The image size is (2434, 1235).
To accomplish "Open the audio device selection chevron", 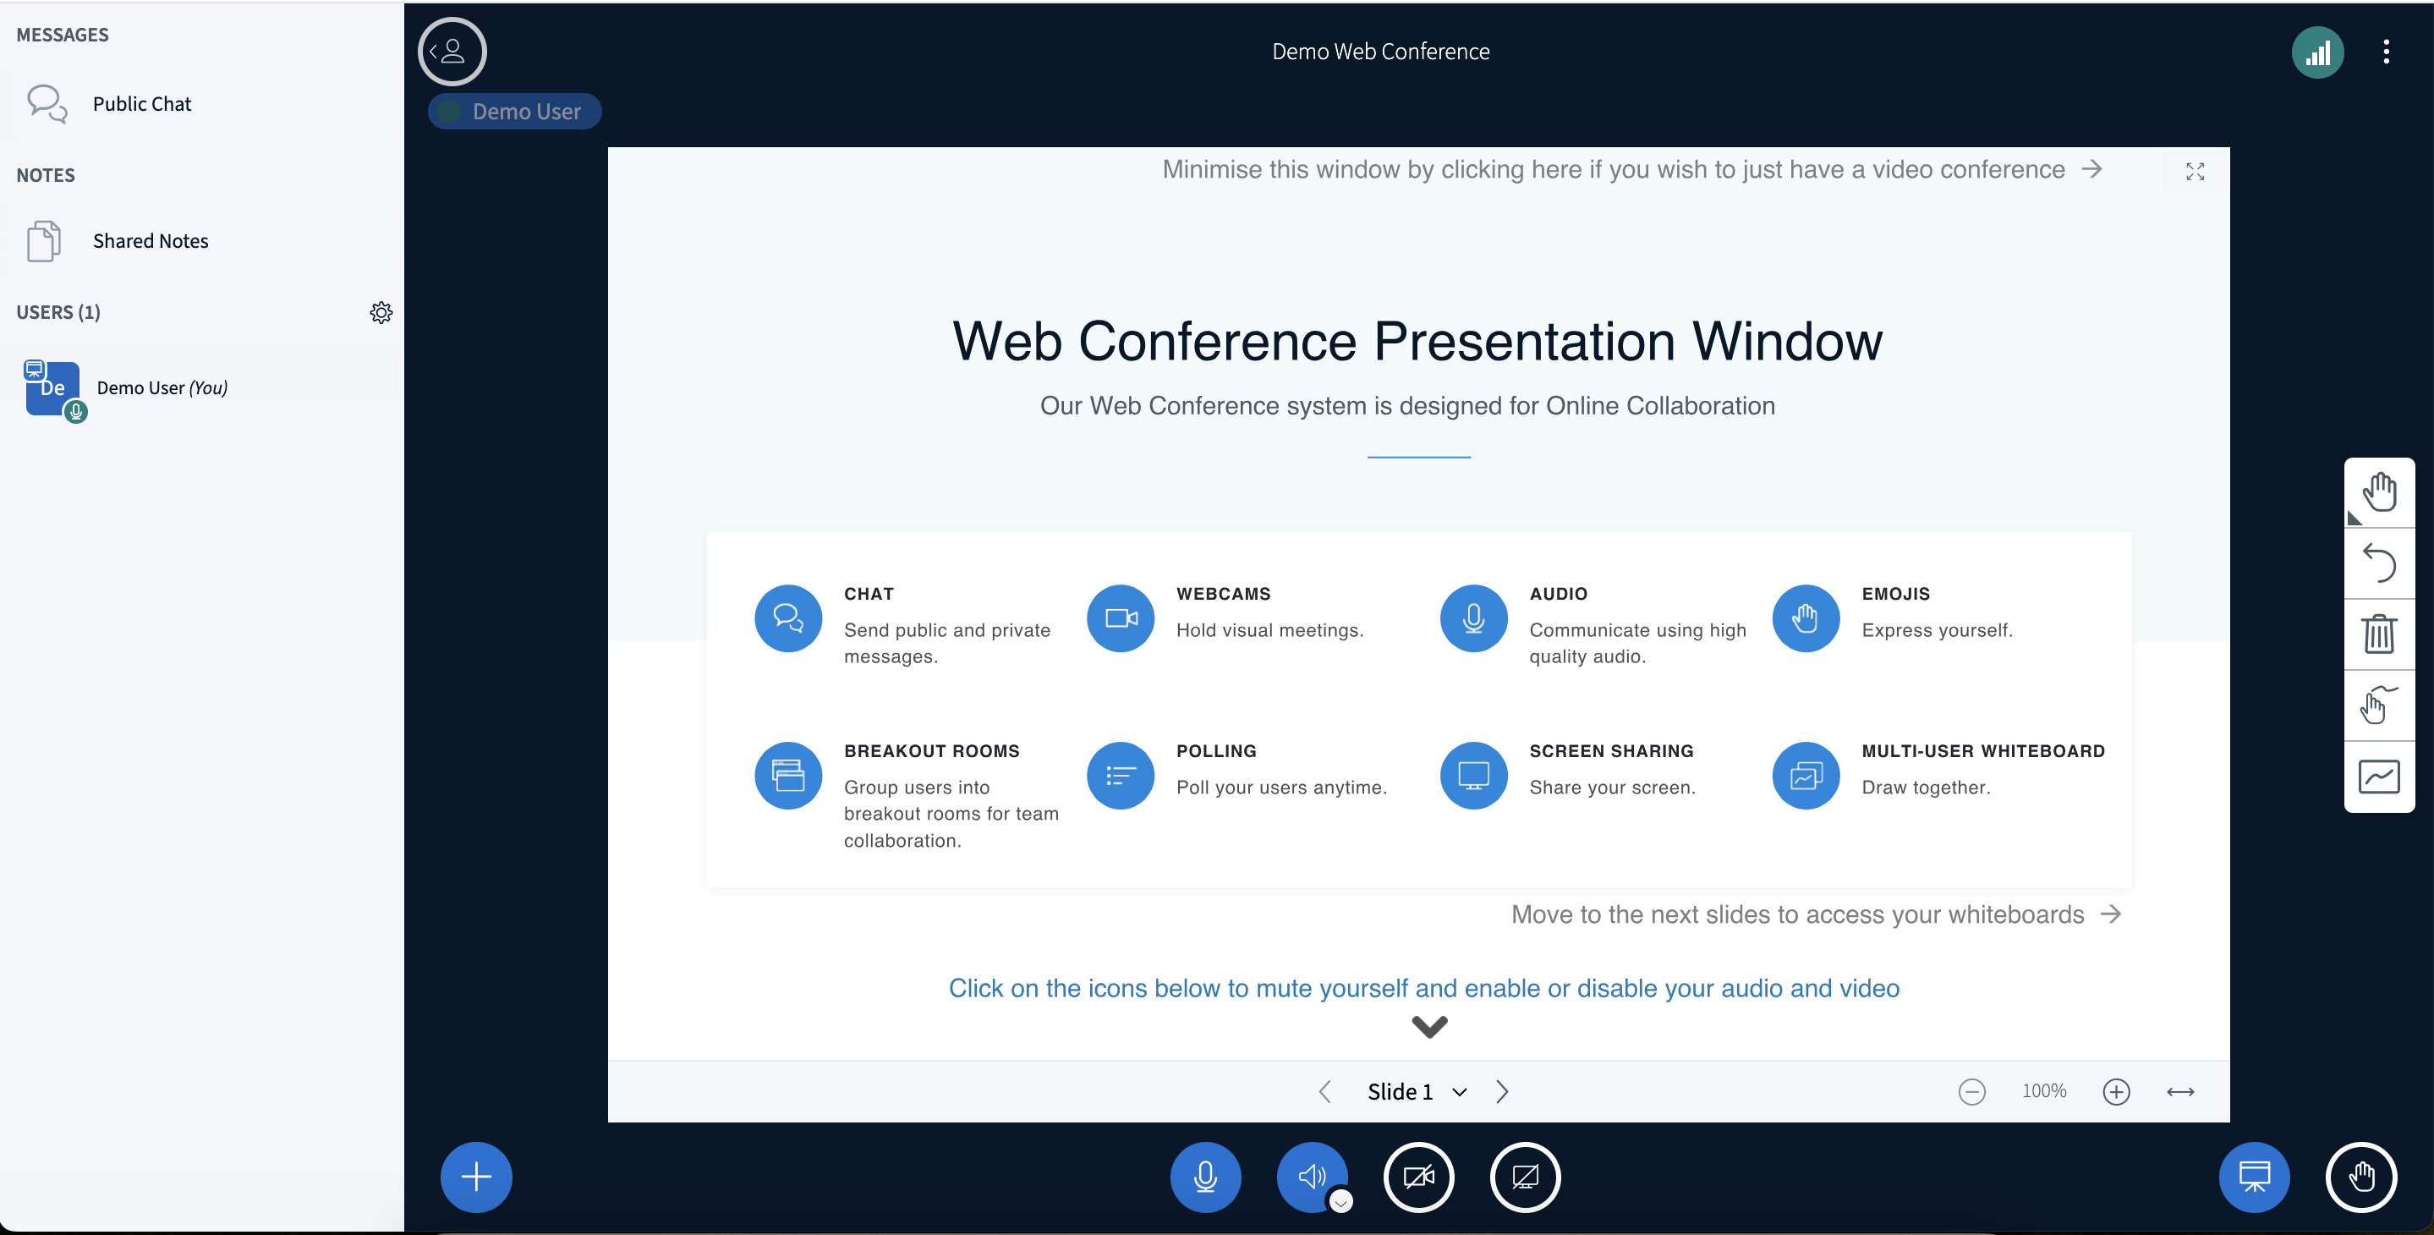I will tap(1340, 1202).
